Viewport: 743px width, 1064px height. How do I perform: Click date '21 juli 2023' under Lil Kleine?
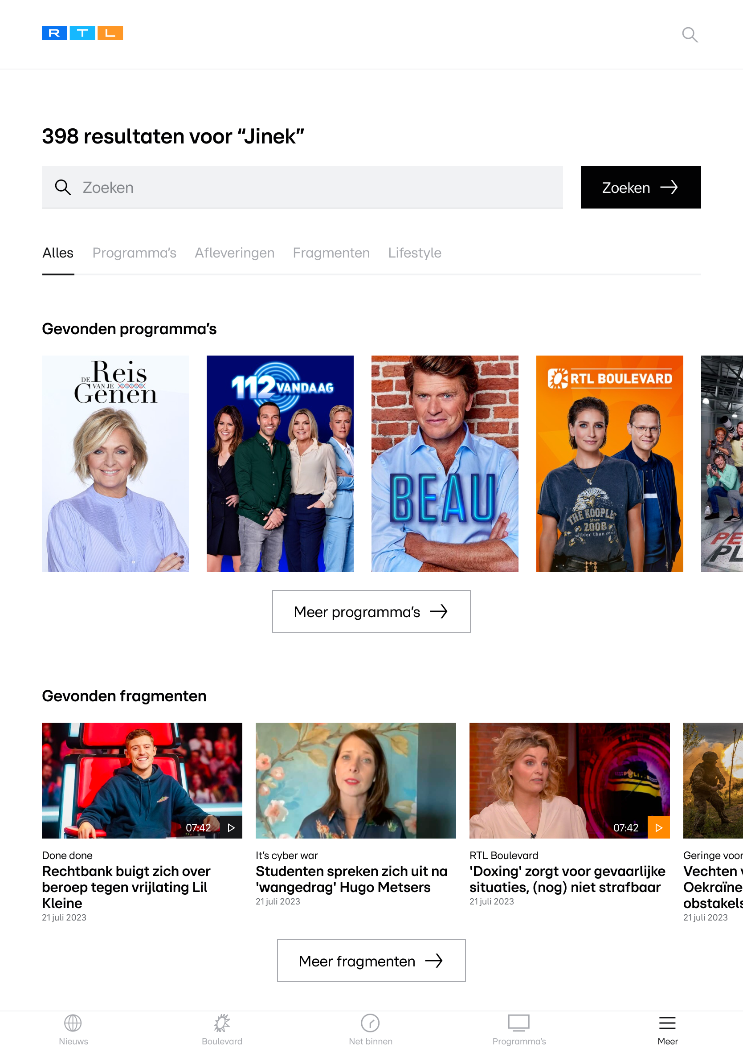pos(64,917)
